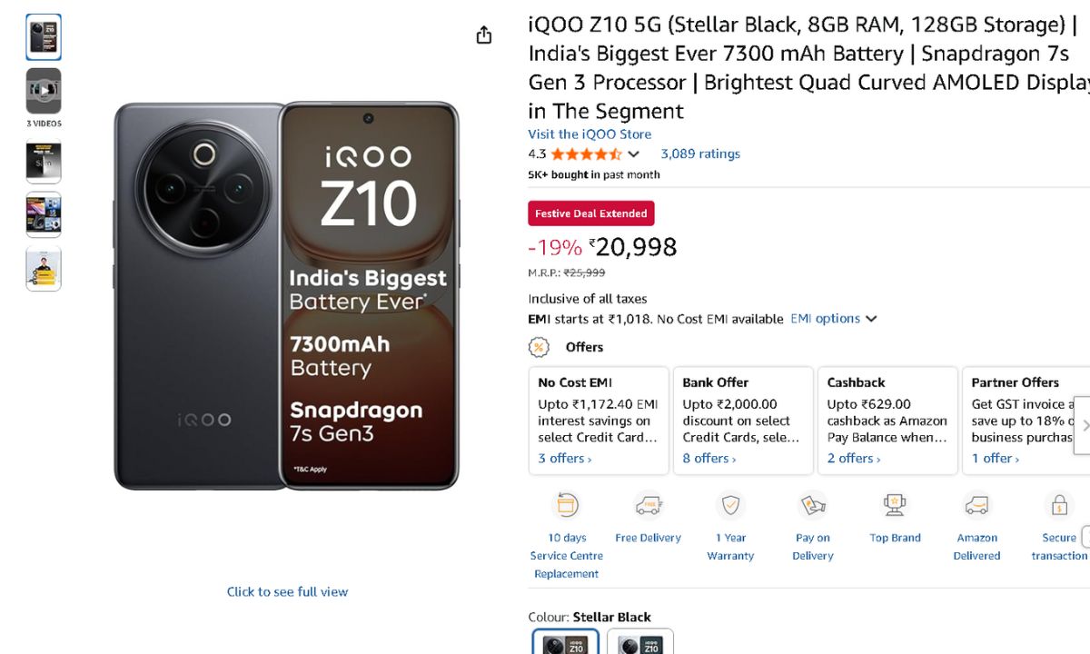This screenshot has width=1090, height=654.
Task: Expand the EMI options dropdown
Action: coord(834,319)
